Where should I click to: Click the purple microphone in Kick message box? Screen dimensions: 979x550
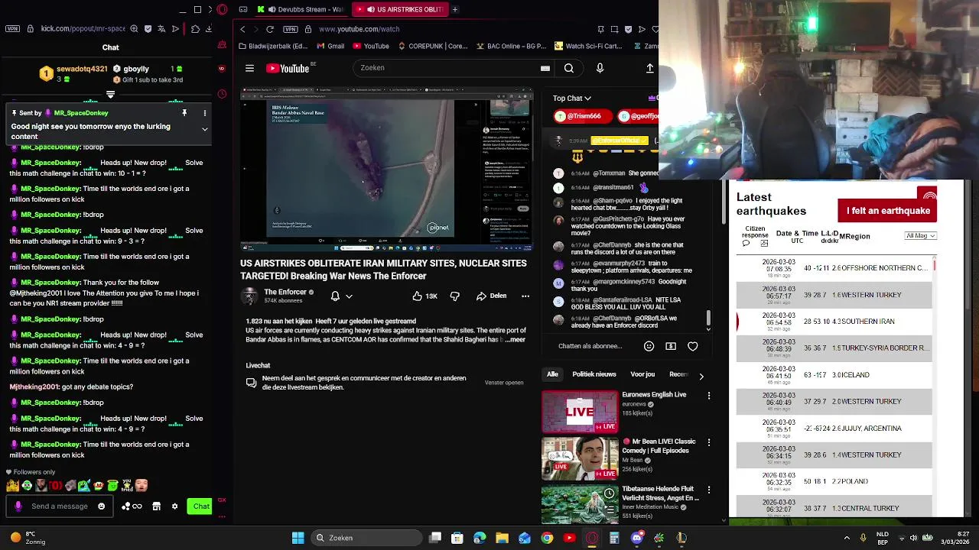click(18, 506)
